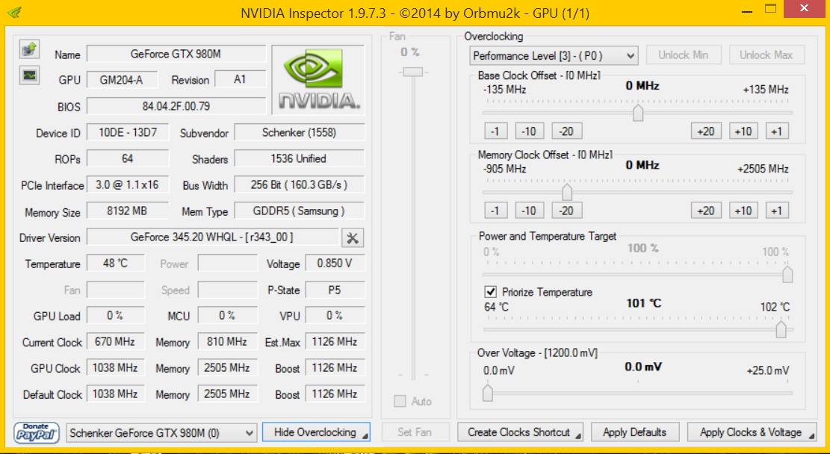Click the GPU Clock field 1038 MHz
This screenshot has height=454, width=830.
click(x=115, y=367)
